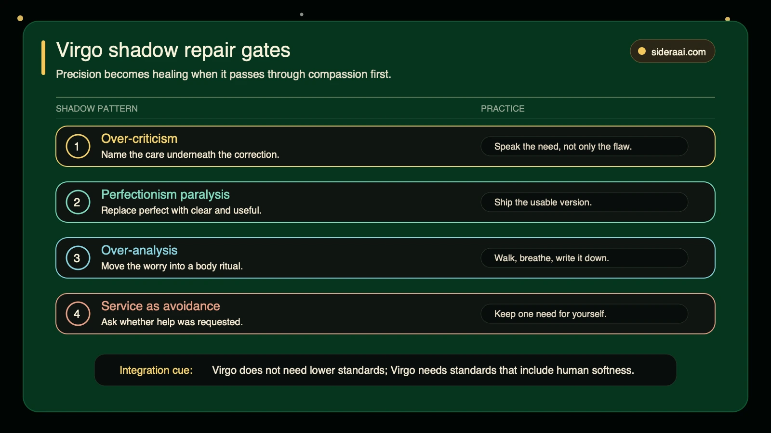Click the Over-criticism heading
Screen dimensions: 771x433
139,139
